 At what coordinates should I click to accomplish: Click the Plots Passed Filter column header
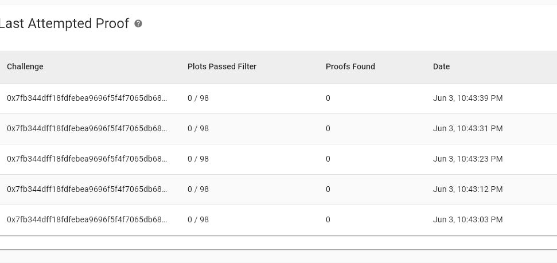point(222,66)
